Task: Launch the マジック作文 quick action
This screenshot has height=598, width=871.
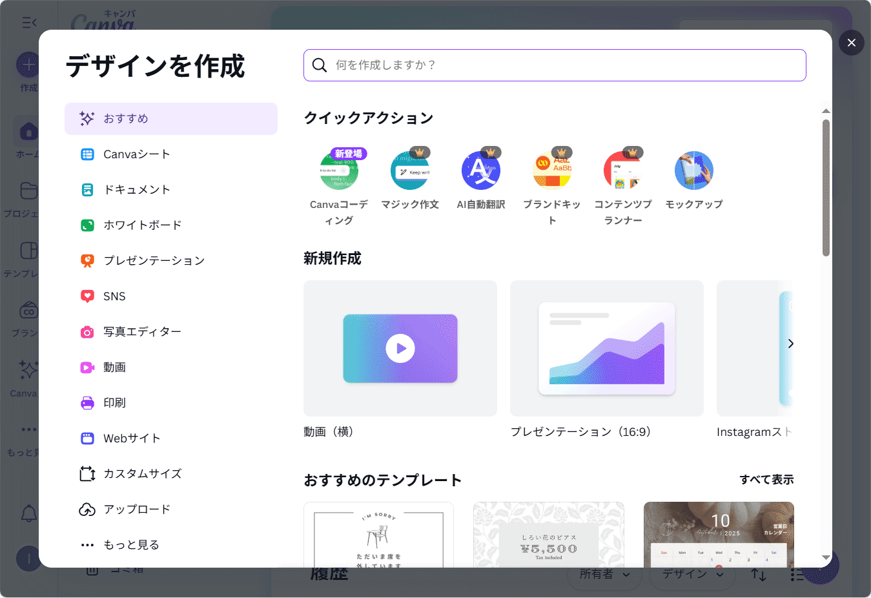Action: coord(410,171)
